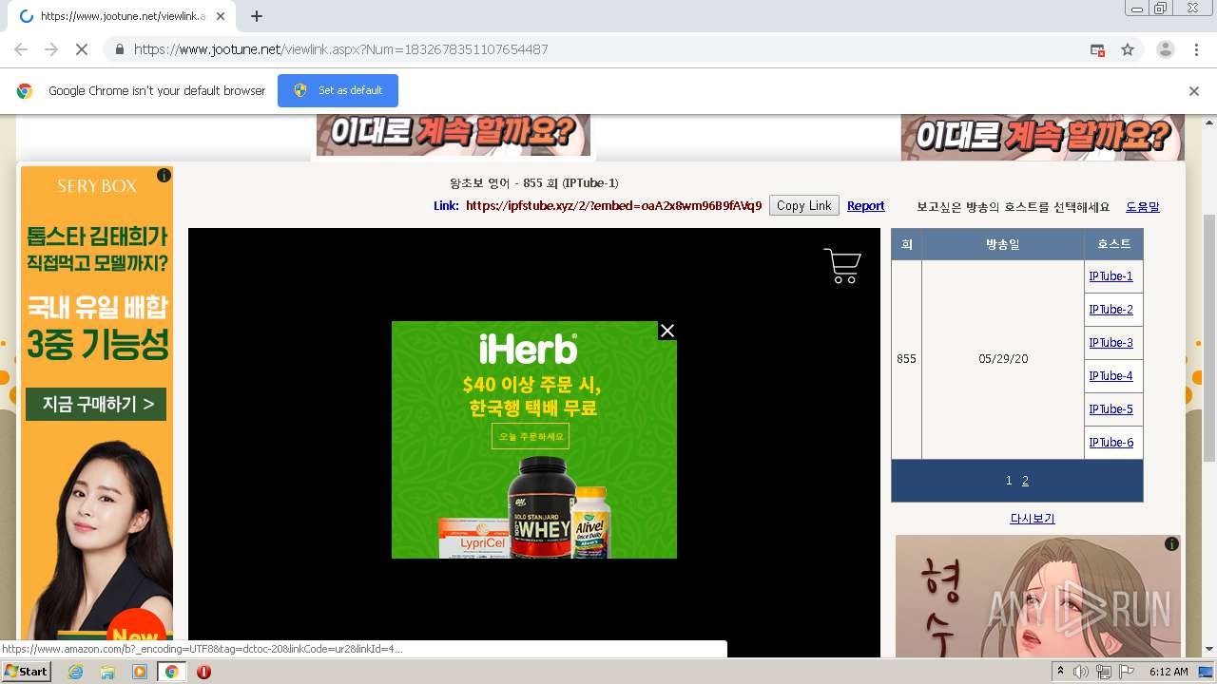Click the scrollbar down arrow
The height and width of the screenshot is (684, 1217).
(x=1209, y=650)
